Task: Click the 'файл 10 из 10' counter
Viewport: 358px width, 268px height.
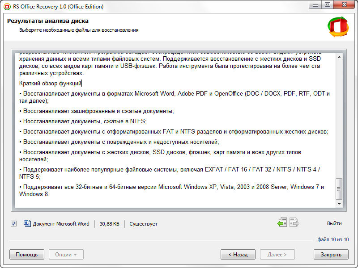Action: [x=333, y=239]
